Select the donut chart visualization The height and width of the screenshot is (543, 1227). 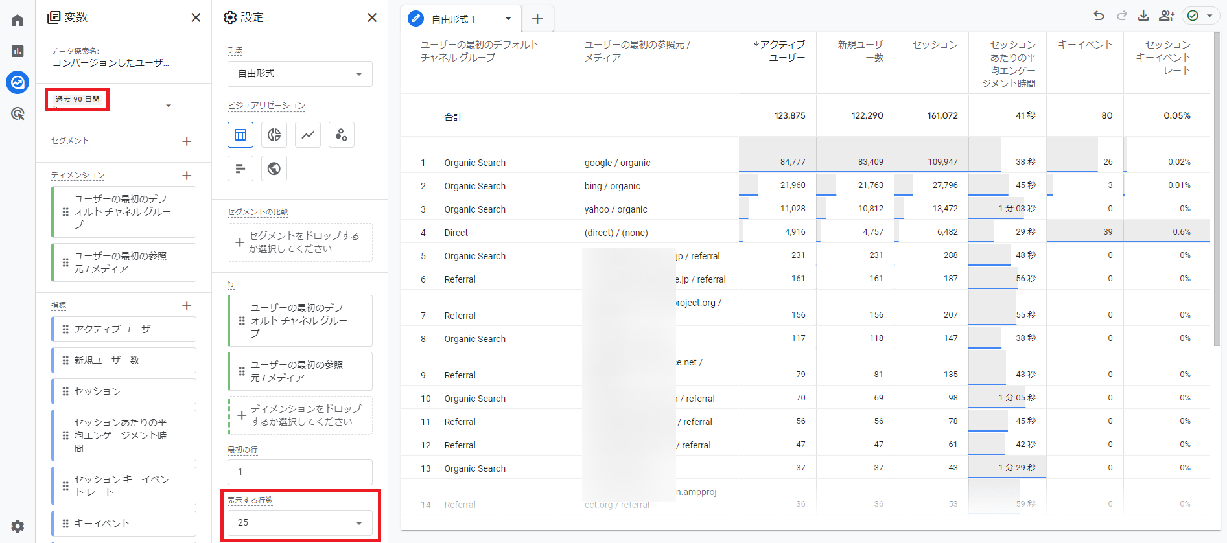click(274, 135)
